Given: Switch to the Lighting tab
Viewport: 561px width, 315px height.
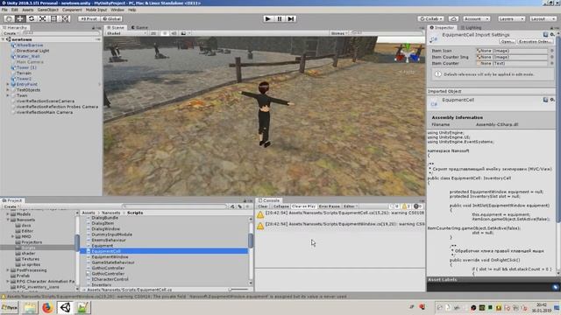Looking at the screenshot, I should (471, 27).
